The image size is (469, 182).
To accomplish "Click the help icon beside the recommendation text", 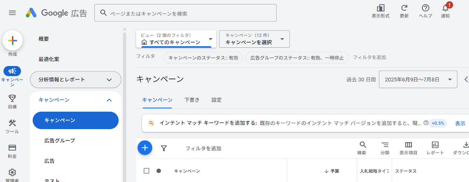I will 426,123.
